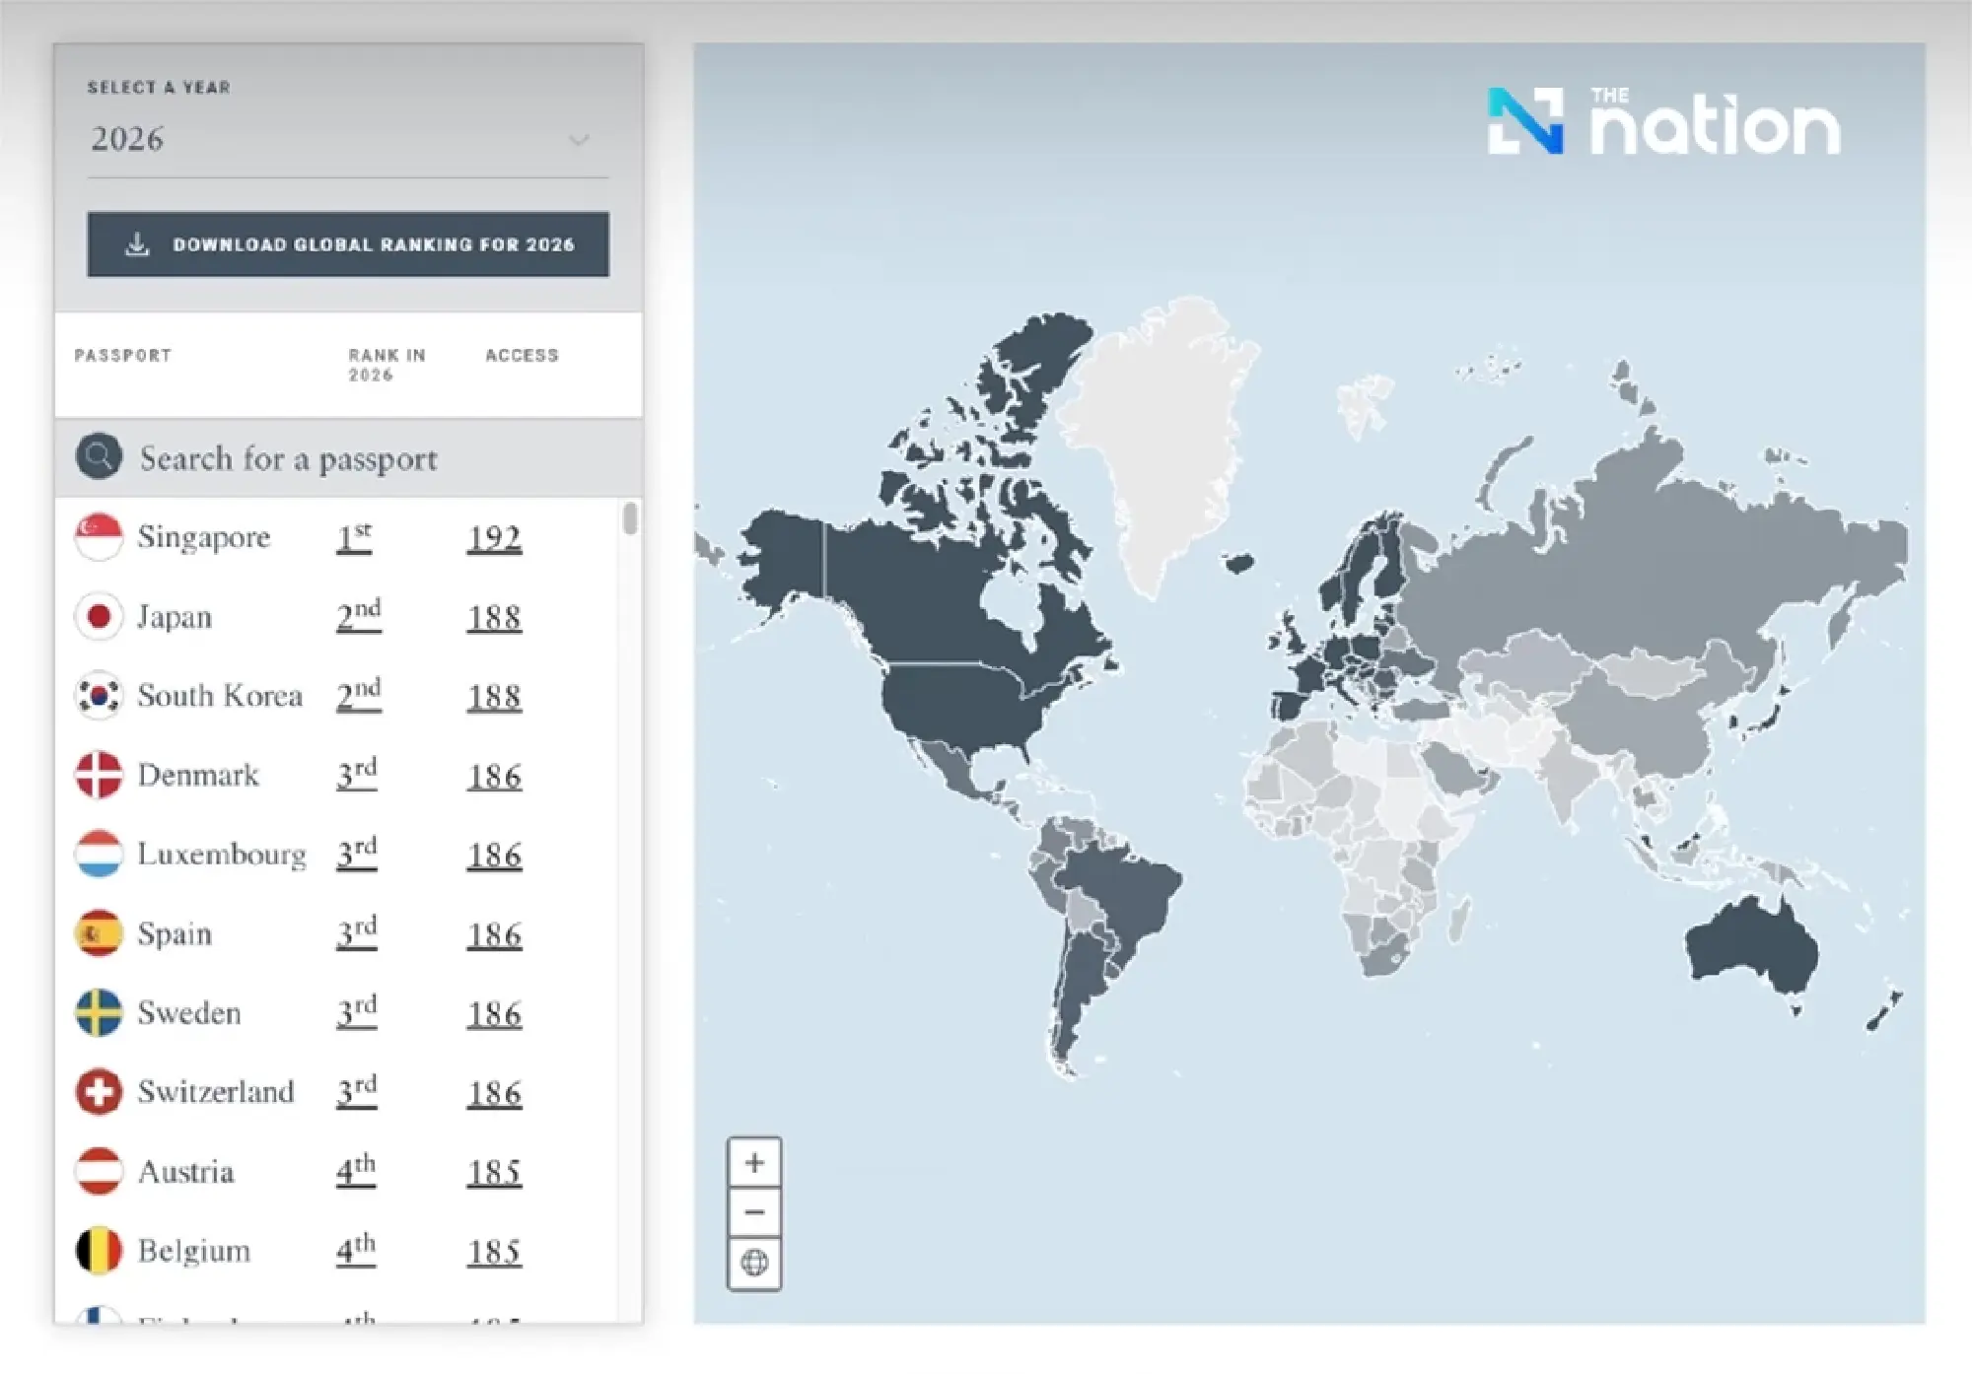The image size is (1972, 1374).
Task: Click the Austria flag icon
Action: click(99, 1172)
